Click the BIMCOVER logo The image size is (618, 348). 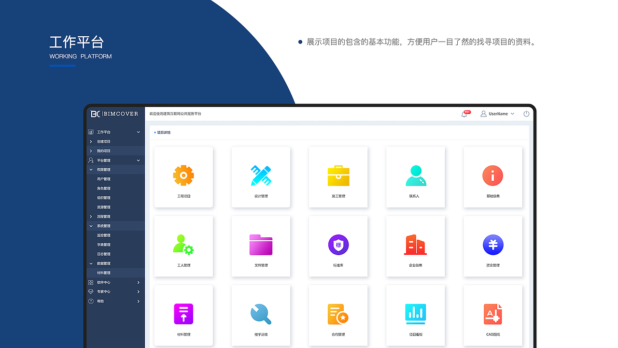114,114
